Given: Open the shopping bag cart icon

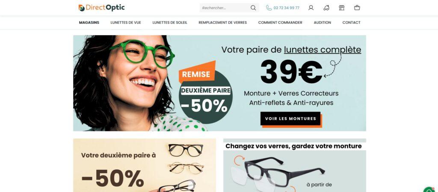Looking at the screenshot, I should pos(357,8).
